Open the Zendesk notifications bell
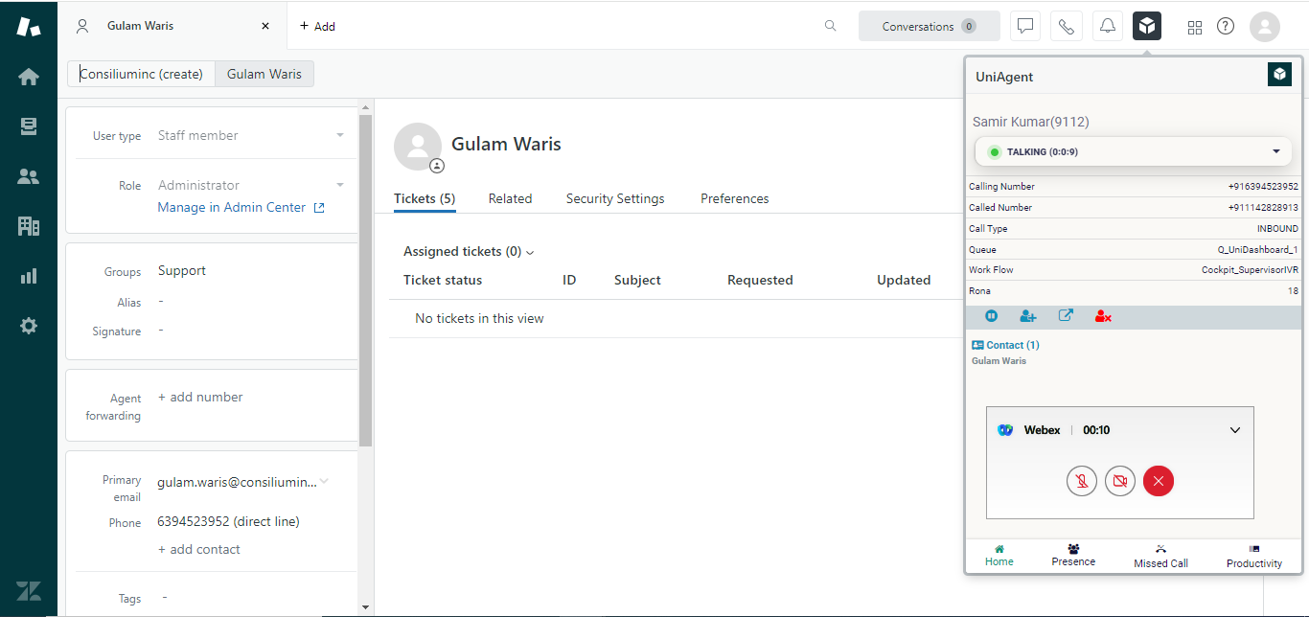The height and width of the screenshot is (617, 1309). (x=1108, y=27)
